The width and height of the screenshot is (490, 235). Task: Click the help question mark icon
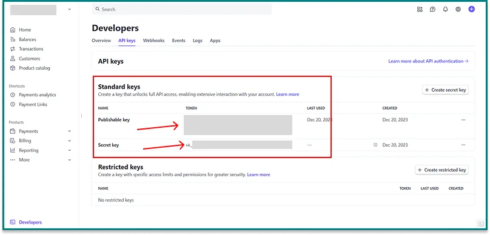(432, 9)
